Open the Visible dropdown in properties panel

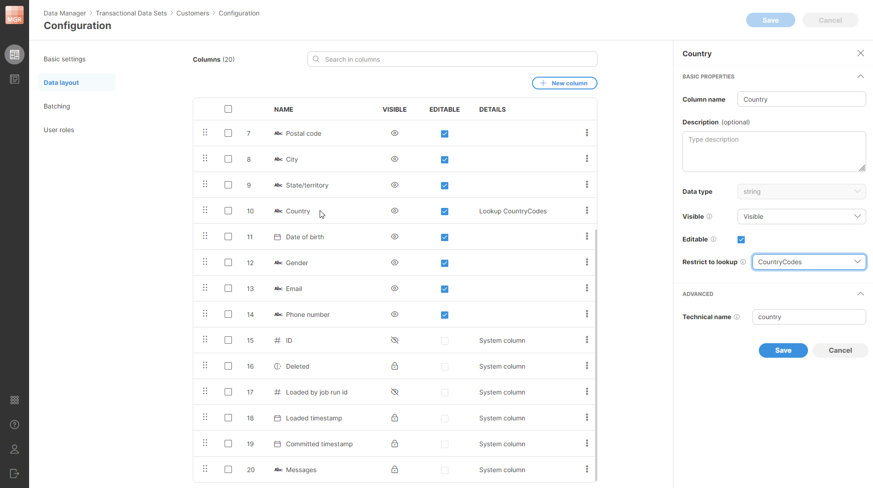[801, 217]
